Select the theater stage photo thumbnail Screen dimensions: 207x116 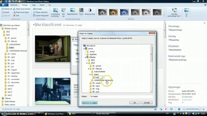52,49
